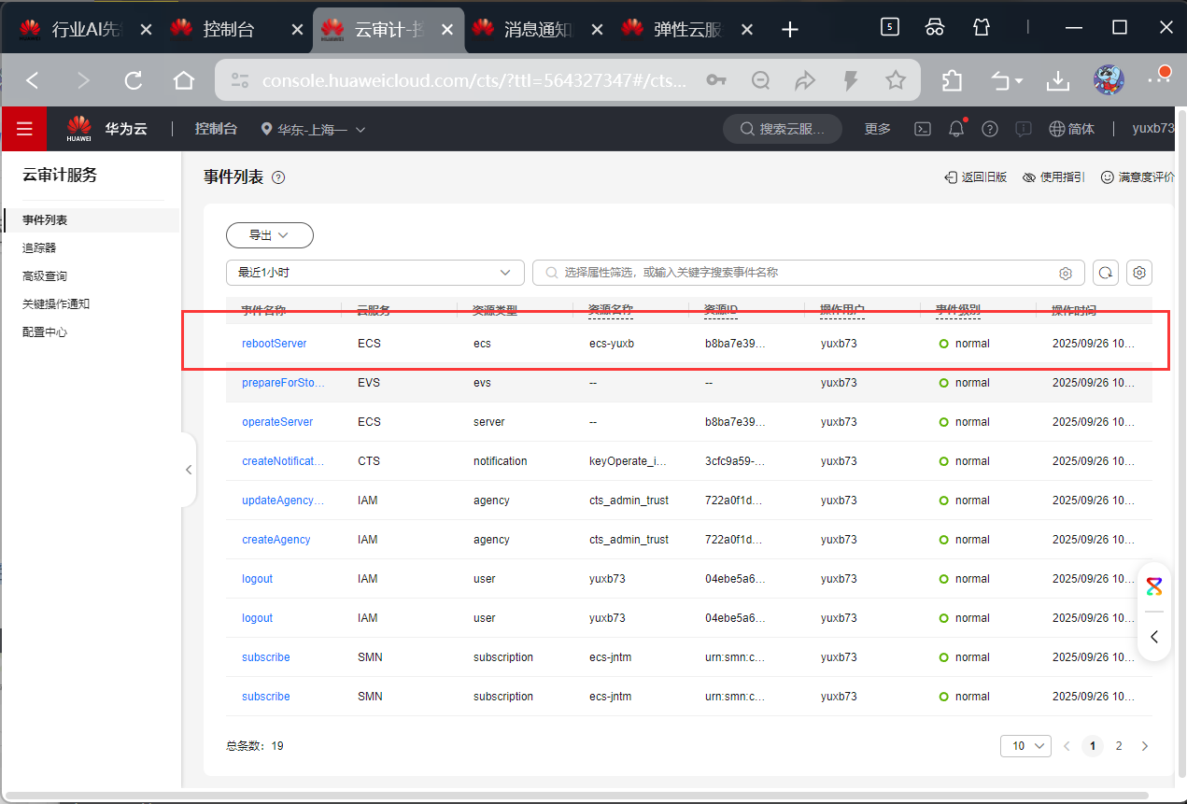
Task: Open the 最近1小时 time range dropdown
Action: (375, 273)
